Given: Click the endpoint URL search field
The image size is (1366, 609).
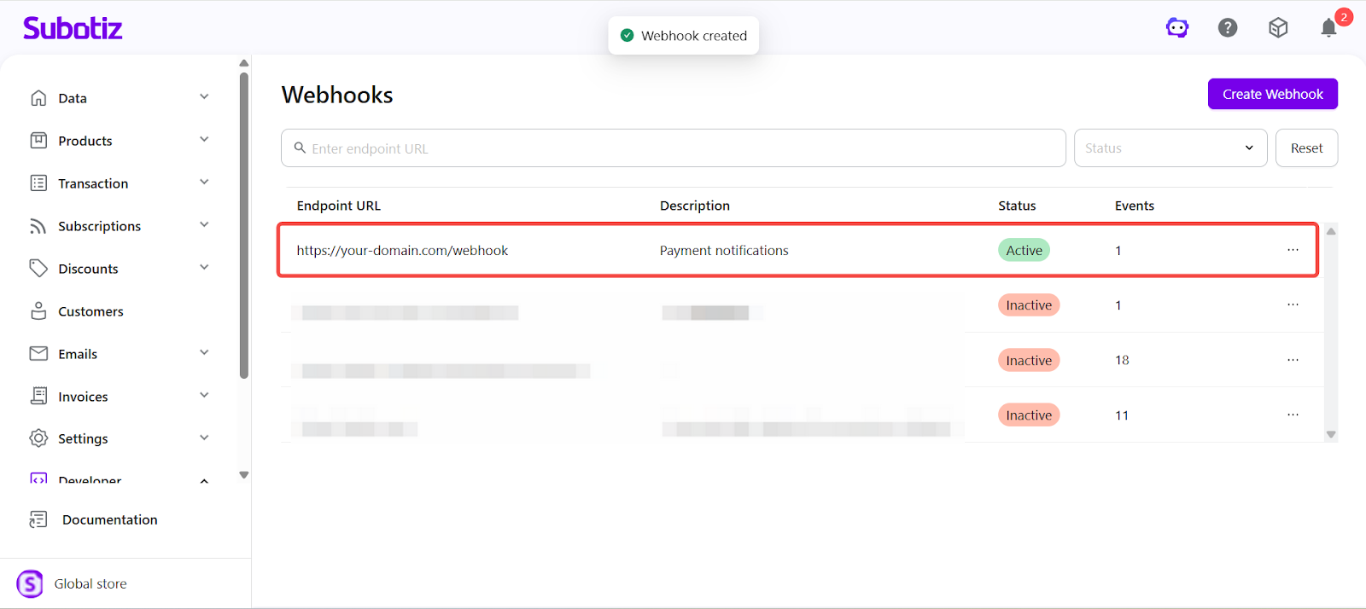Looking at the screenshot, I should 673,148.
